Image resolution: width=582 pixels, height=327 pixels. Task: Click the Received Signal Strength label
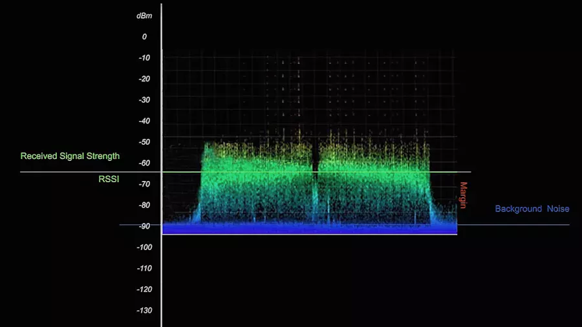pyautogui.click(x=70, y=156)
